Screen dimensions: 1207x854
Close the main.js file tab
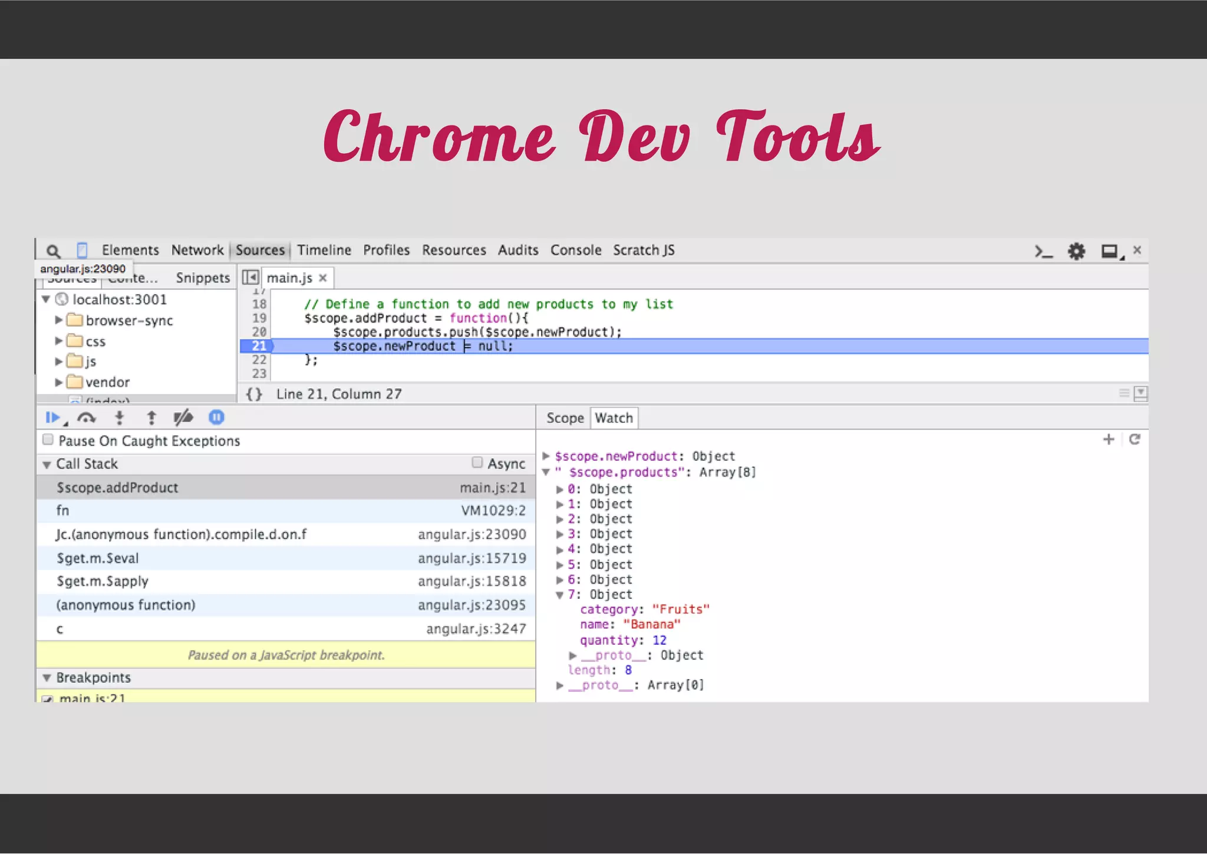(322, 278)
